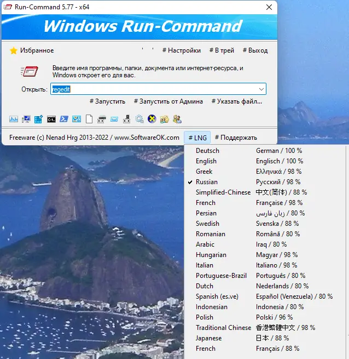Screen dimensions: 349x359
Task: Open the device manager hardware icon
Action: tap(126, 119)
